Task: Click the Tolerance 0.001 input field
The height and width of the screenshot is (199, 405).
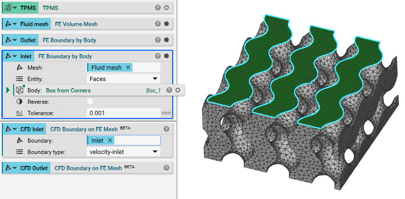Action: 123,113
